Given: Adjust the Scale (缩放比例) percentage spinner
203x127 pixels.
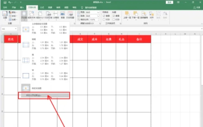Looking at the screenshot, I should (99, 19).
